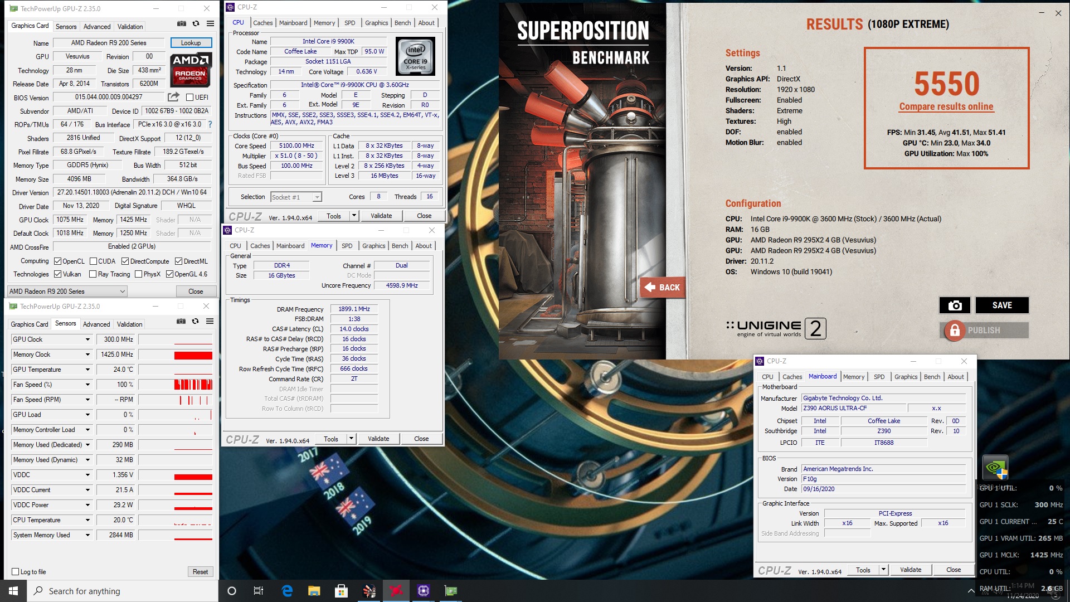Screen dimensions: 1070x602
Task: Open VDDC Power sensor dropdown
Action: [87, 505]
